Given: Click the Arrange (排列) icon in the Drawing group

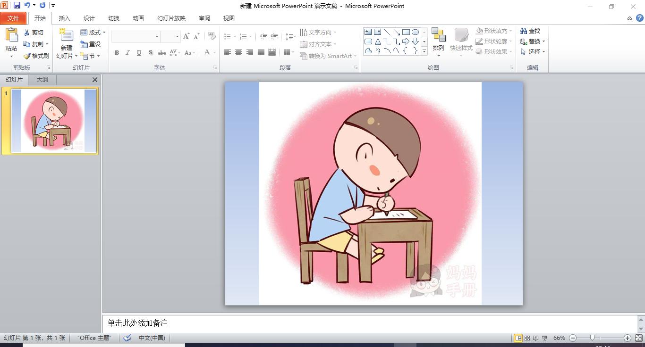Looking at the screenshot, I should (439, 41).
